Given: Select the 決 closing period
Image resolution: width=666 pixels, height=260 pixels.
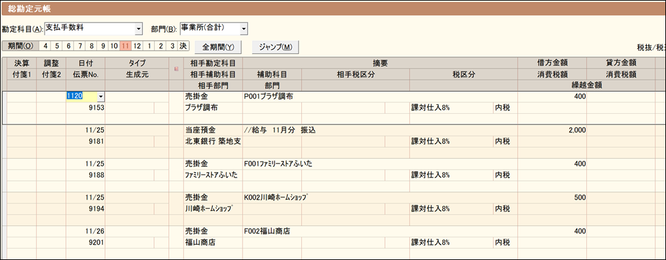Looking at the screenshot, I should [x=183, y=46].
